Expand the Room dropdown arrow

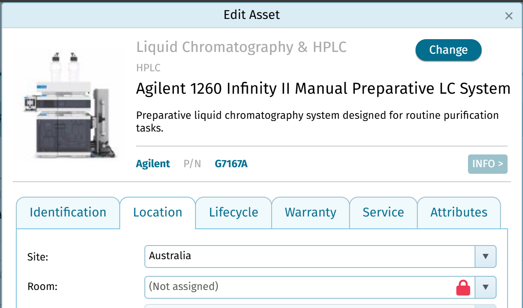(x=485, y=287)
